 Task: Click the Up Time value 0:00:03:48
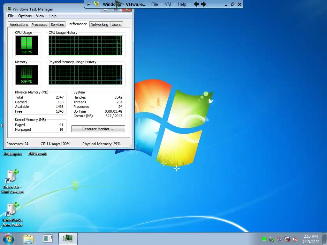[113, 111]
